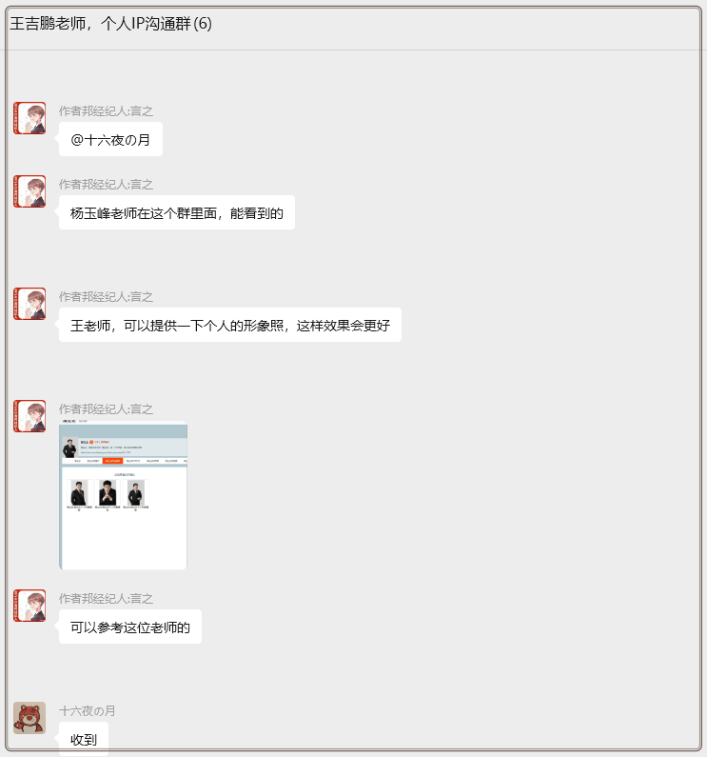Click the 王老师，可以提供一下个人的形象照 message bubble
This screenshot has width=707, height=757.
[230, 325]
